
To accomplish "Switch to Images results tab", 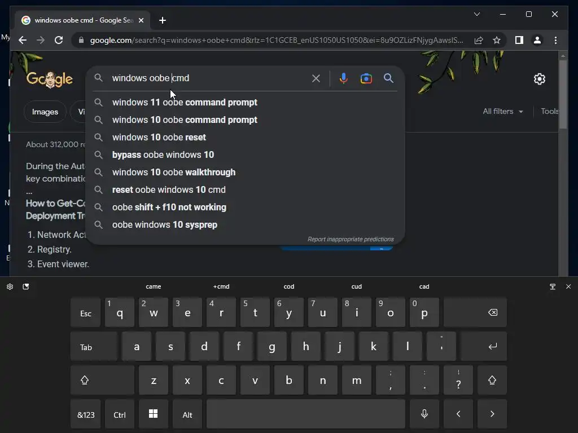I will click(x=45, y=112).
